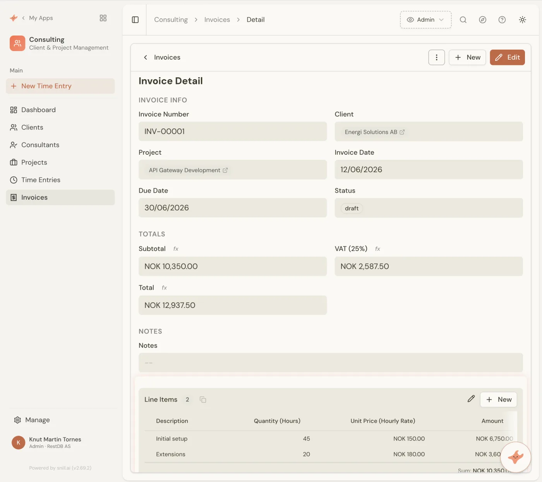Click the draft status badge
This screenshot has height=482, width=542.
352,208
